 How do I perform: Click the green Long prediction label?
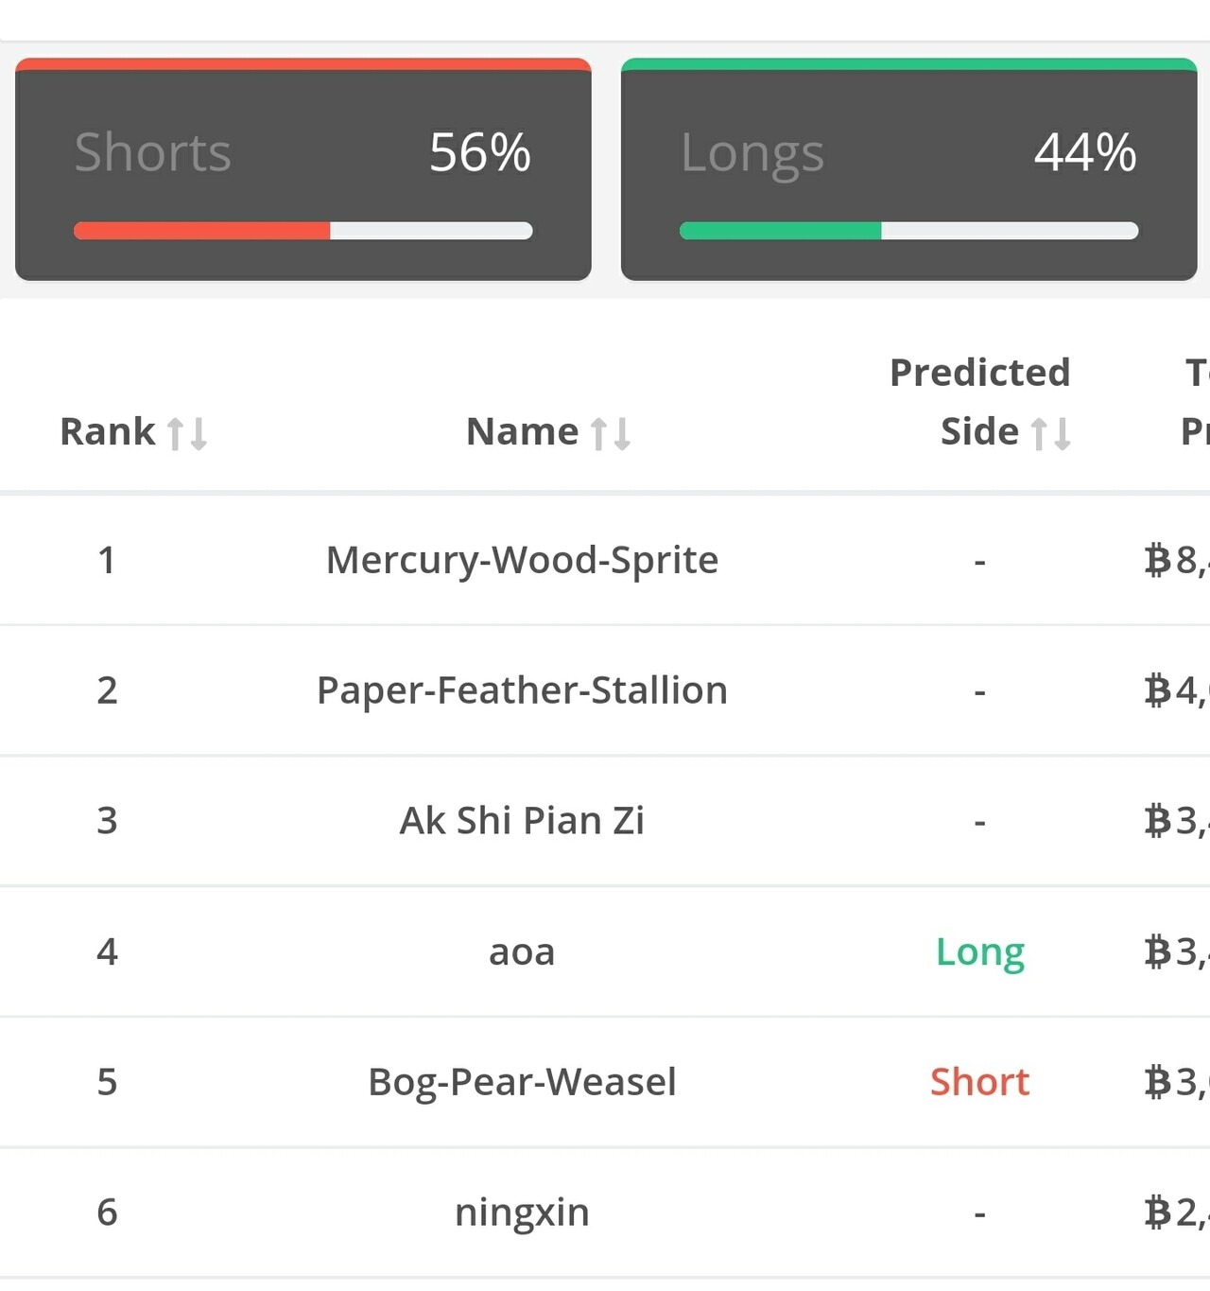point(979,951)
